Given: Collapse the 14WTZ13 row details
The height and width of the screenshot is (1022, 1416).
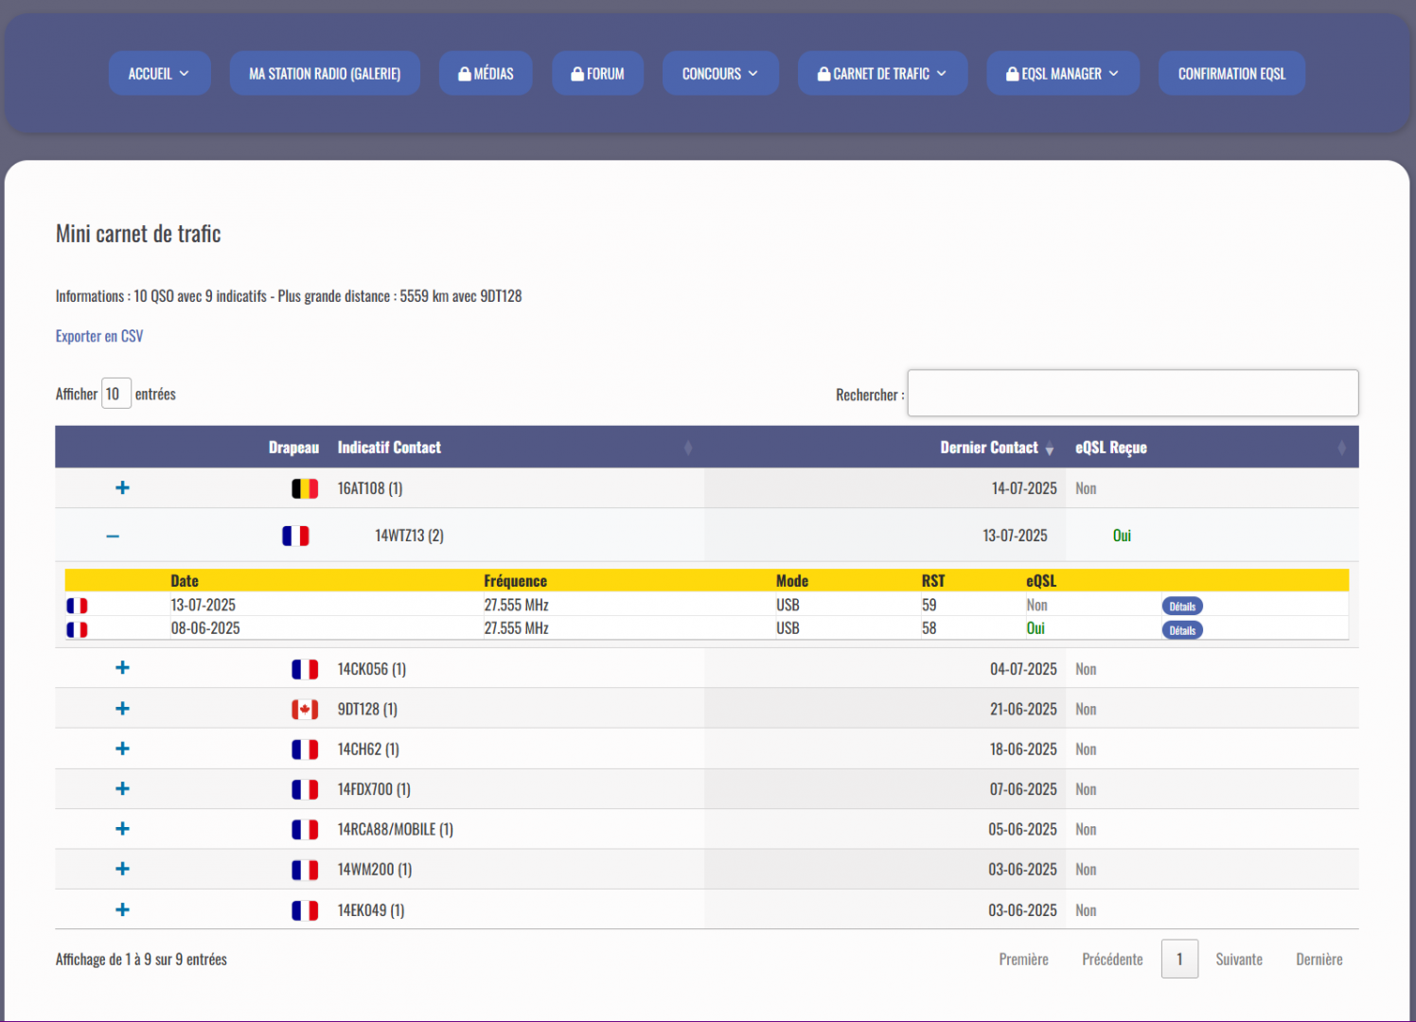Looking at the screenshot, I should point(113,537).
